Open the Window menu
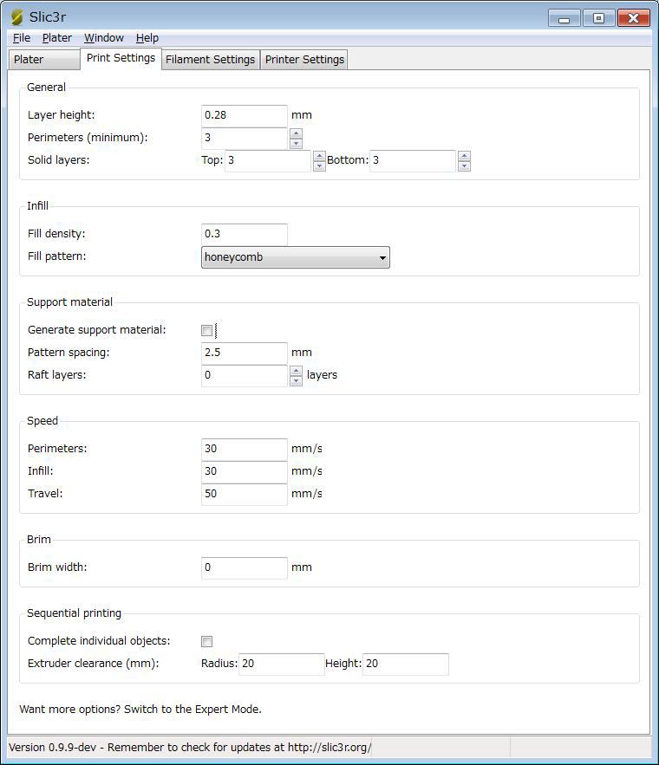659x765 pixels. click(103, 38)
